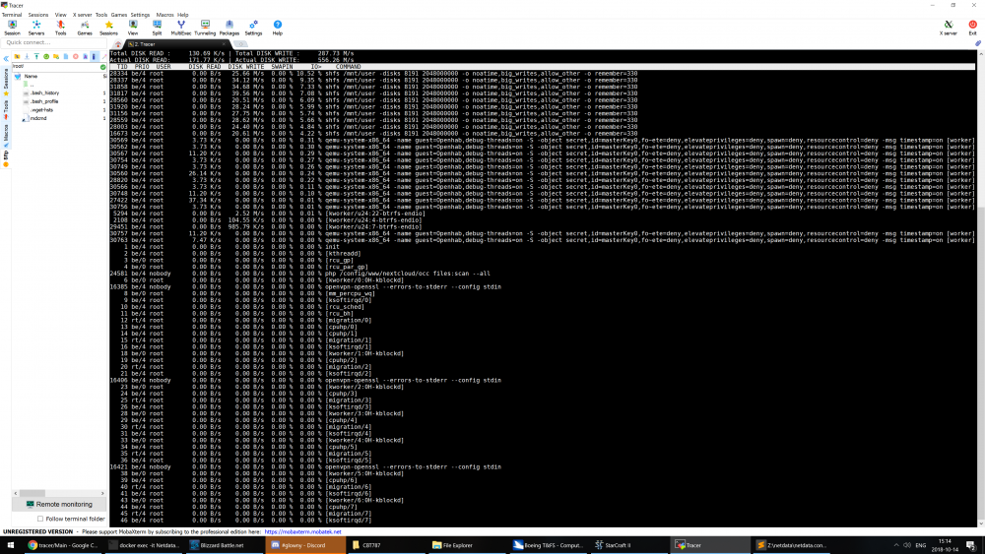This screenshot has height=554, width=985.
Task: Switch to Blizzard Battle.net taskbar item
Action: (225, 545)
